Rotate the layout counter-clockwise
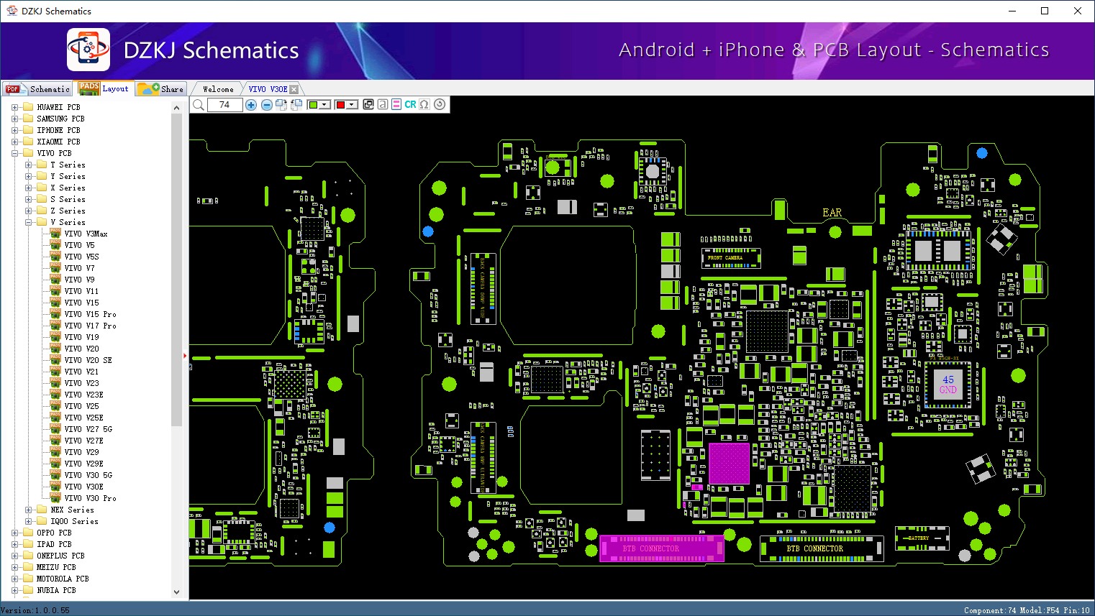 point(296,105)
